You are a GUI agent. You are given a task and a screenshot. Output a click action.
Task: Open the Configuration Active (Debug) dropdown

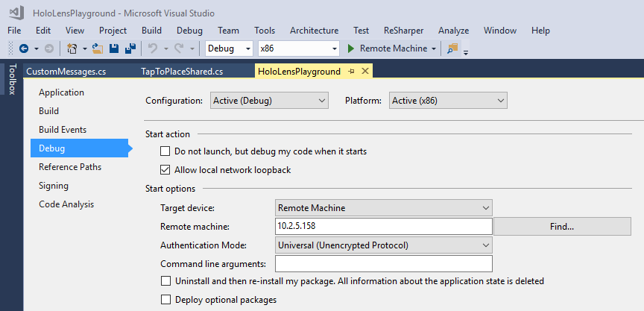coord(269,100)
